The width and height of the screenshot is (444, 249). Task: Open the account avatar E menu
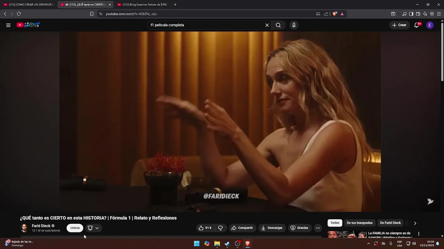(x=430, y=25)
